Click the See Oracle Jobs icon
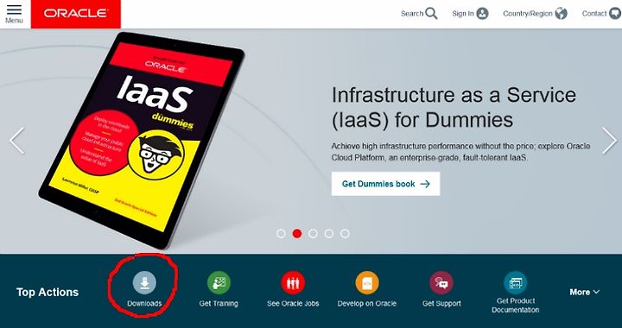The image size is (622, 328). click(x=293, y=283)
